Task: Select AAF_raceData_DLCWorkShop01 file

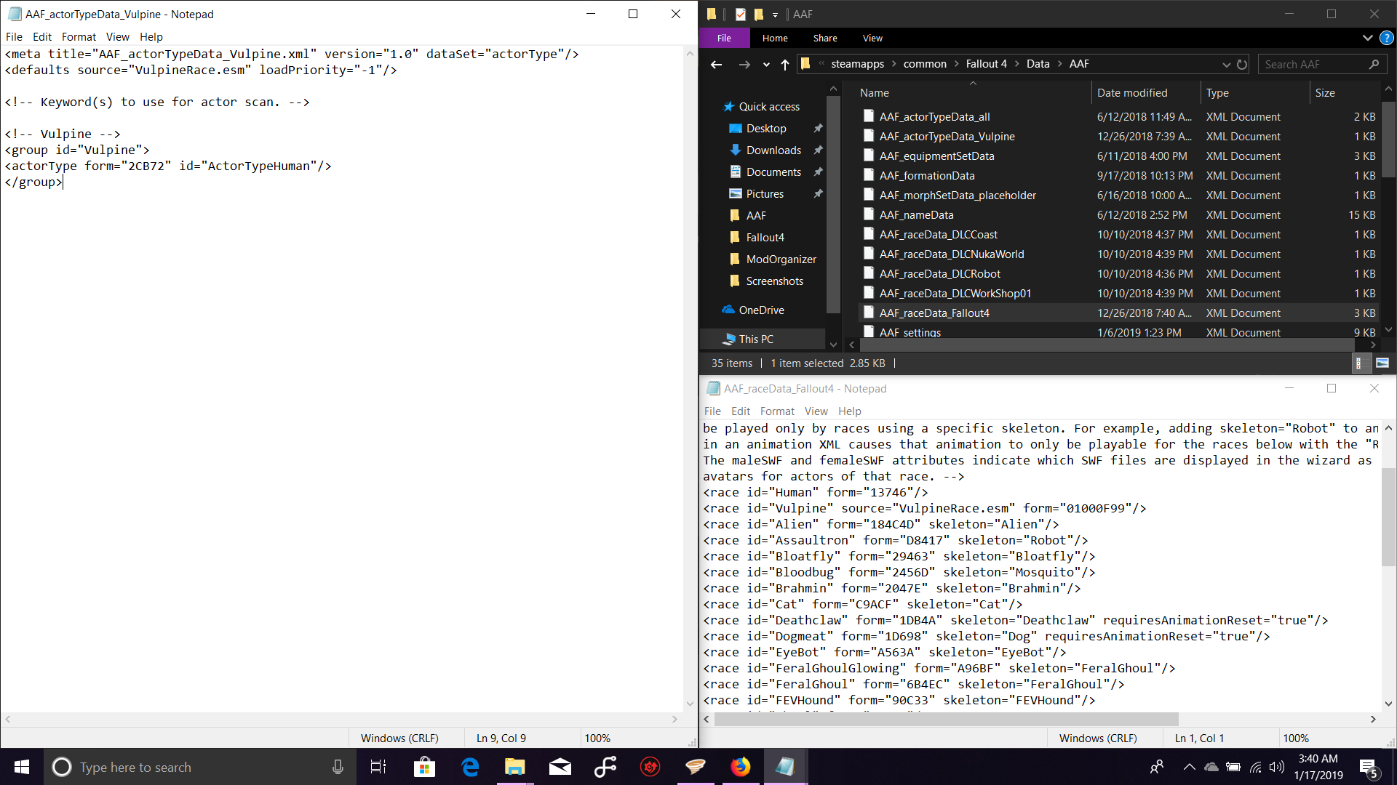Action: 955,293
